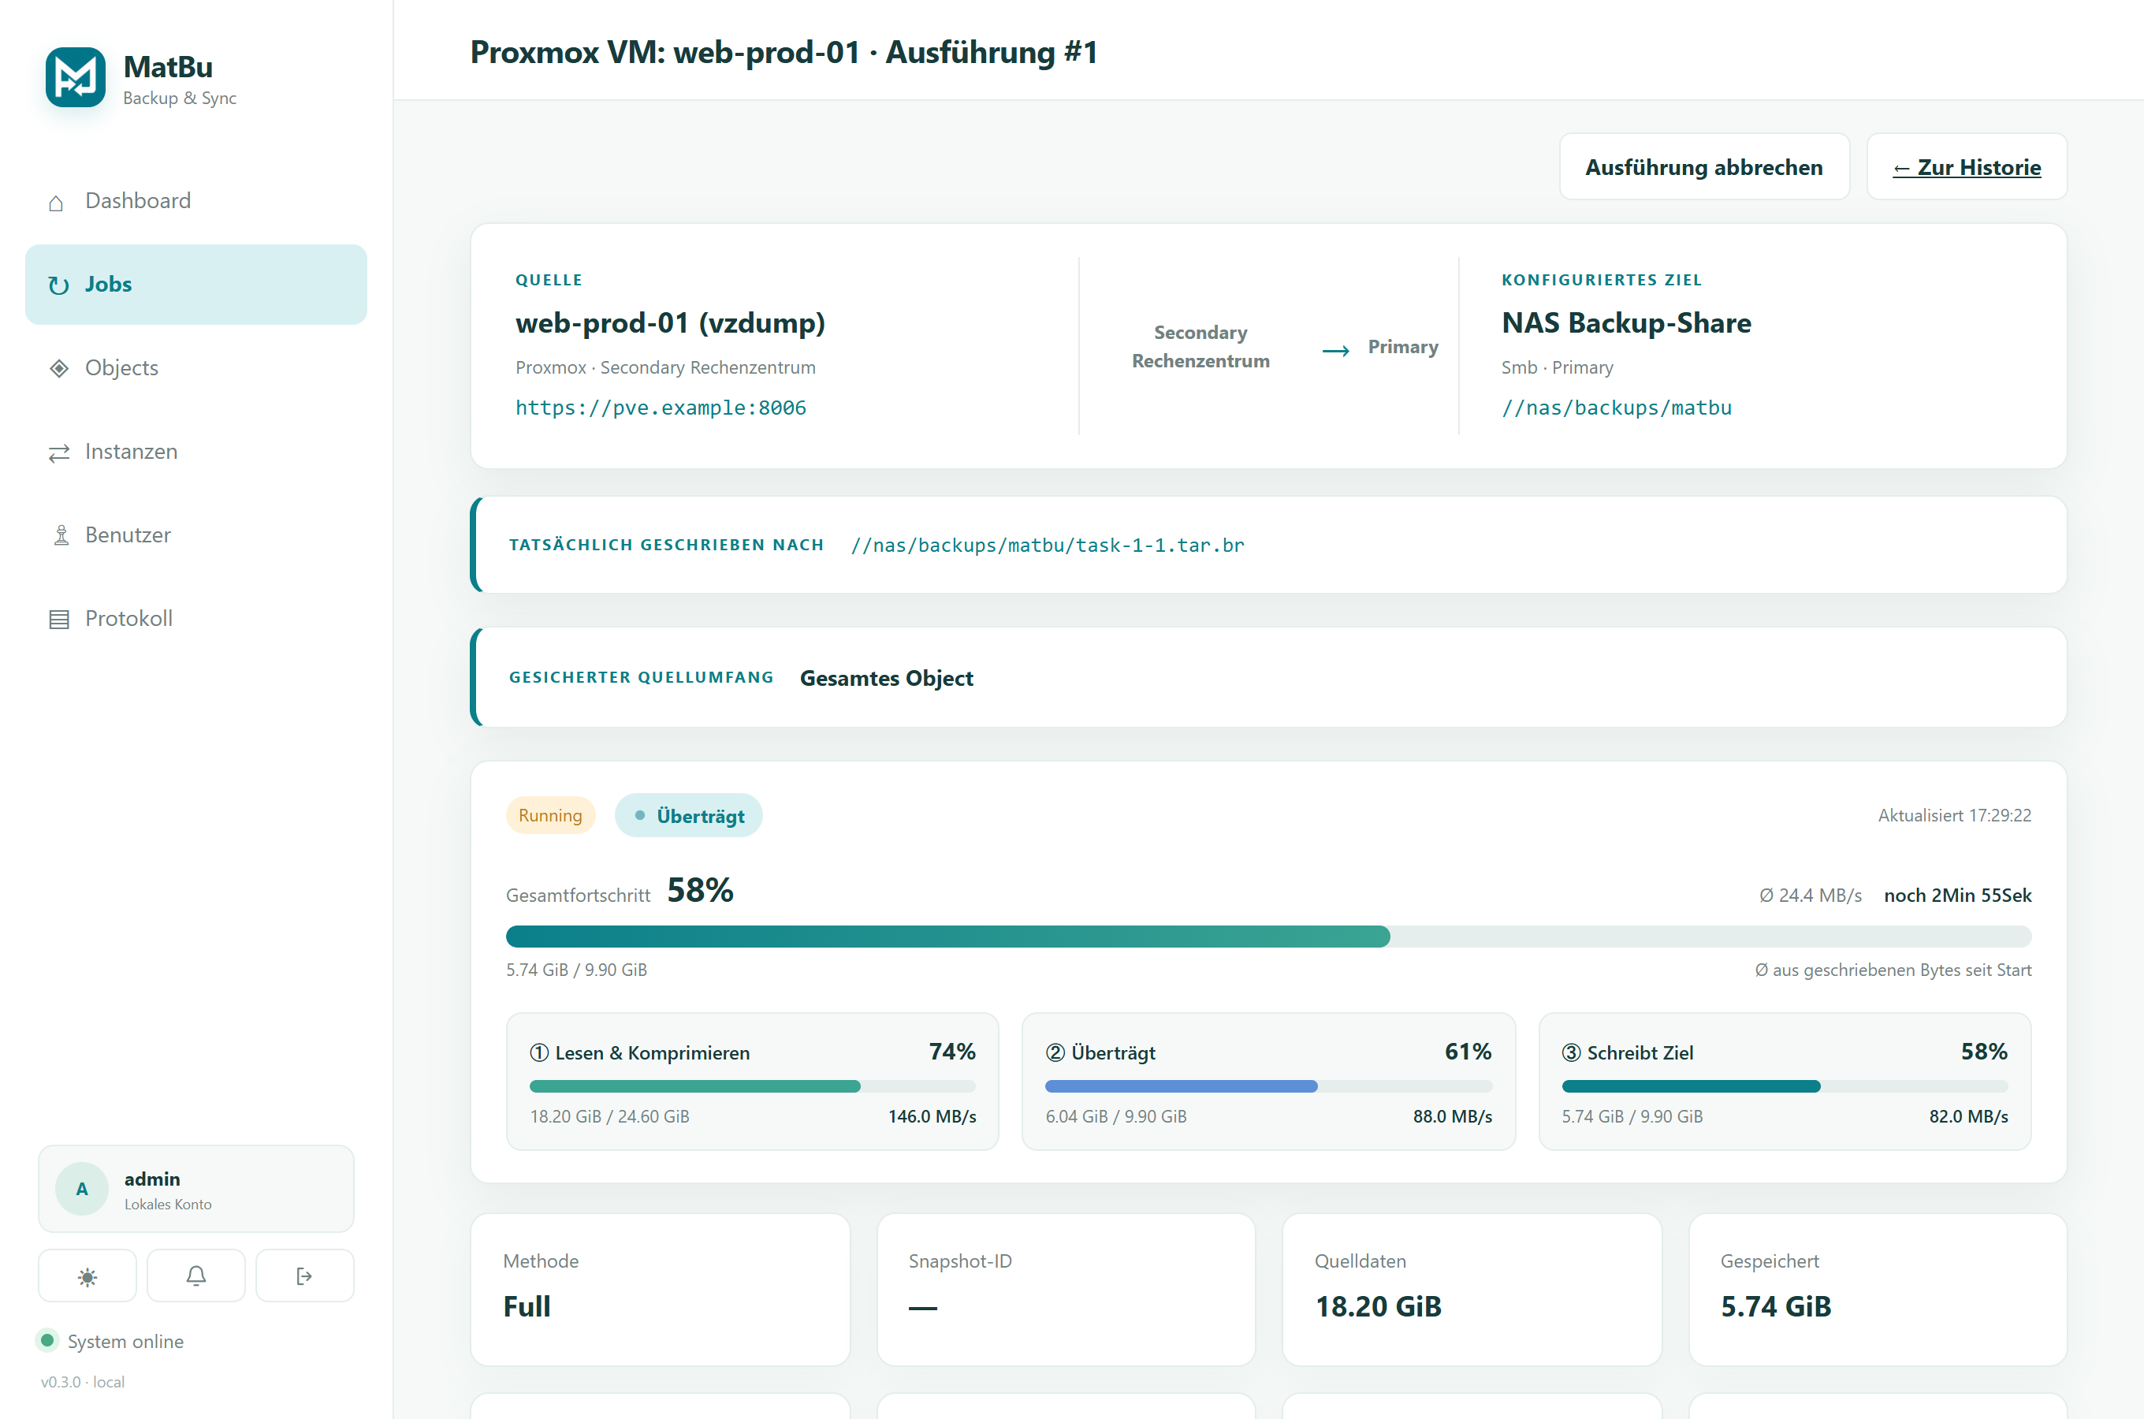
Task: Cancel run with Ausführung abbrechen
Action: (x=1704, y=167)
